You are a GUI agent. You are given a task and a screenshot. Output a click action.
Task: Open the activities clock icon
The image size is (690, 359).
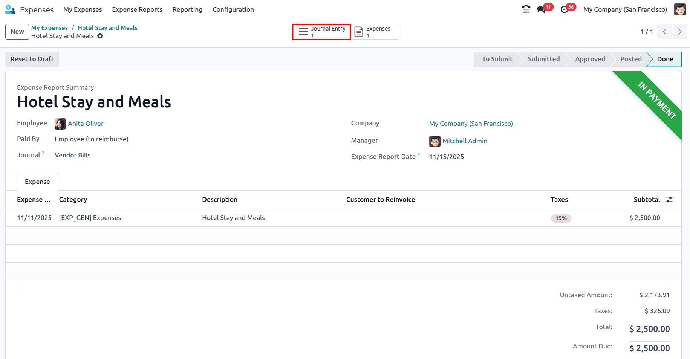[565, 9]
